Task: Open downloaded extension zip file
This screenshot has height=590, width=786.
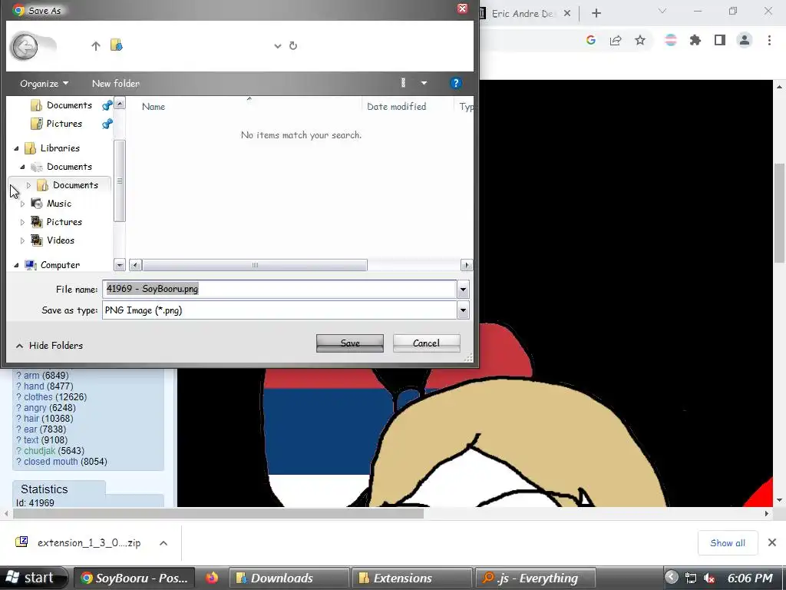Action: pyautogui.click(x=79, y=543)
